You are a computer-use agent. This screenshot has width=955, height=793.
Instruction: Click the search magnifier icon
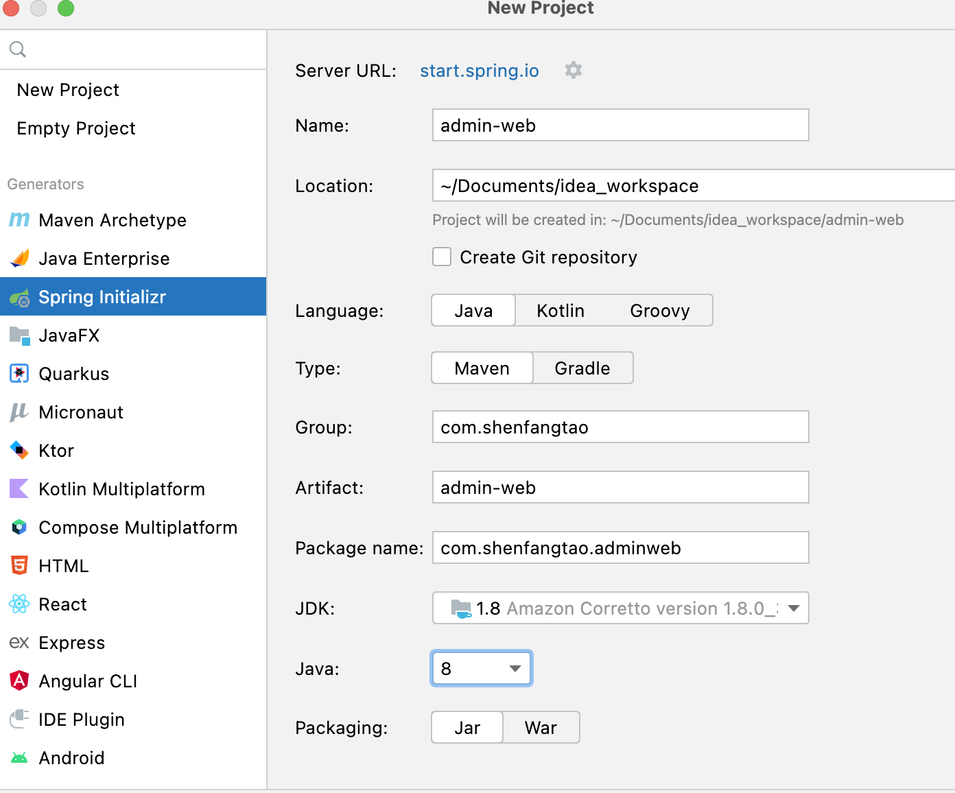point(18,49)
